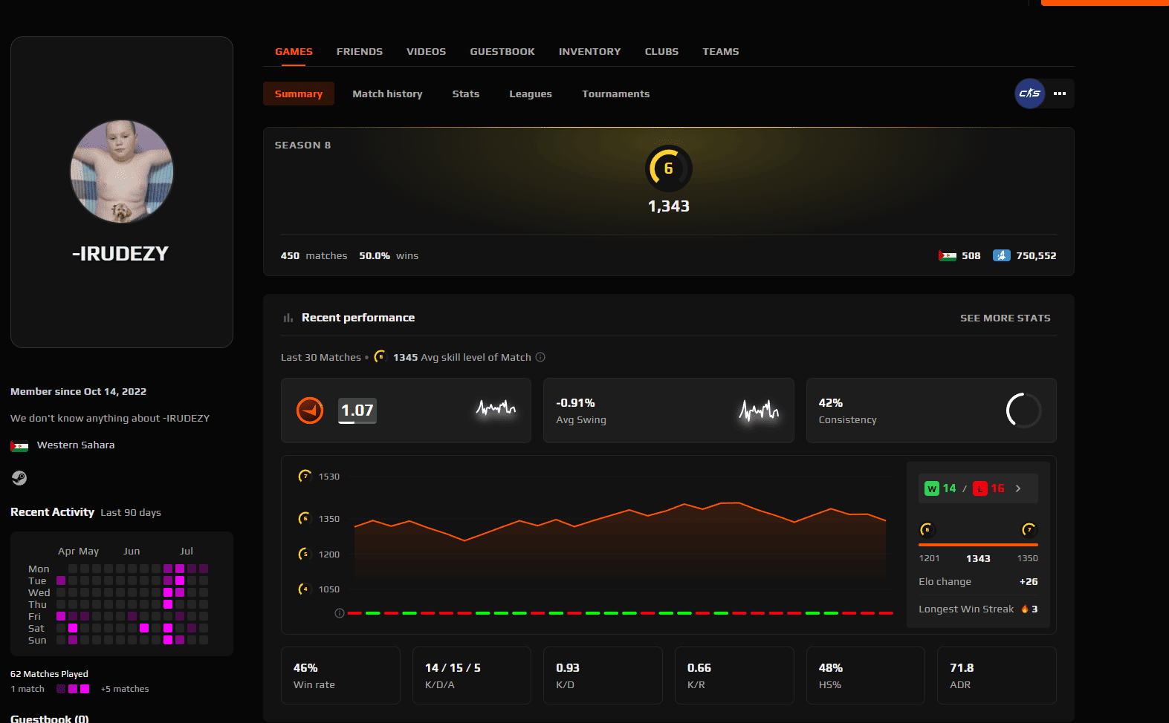1169x723 pixels.
Task: Select the Clubs tab
Action: pyautogui.click(x=662, y=51)
